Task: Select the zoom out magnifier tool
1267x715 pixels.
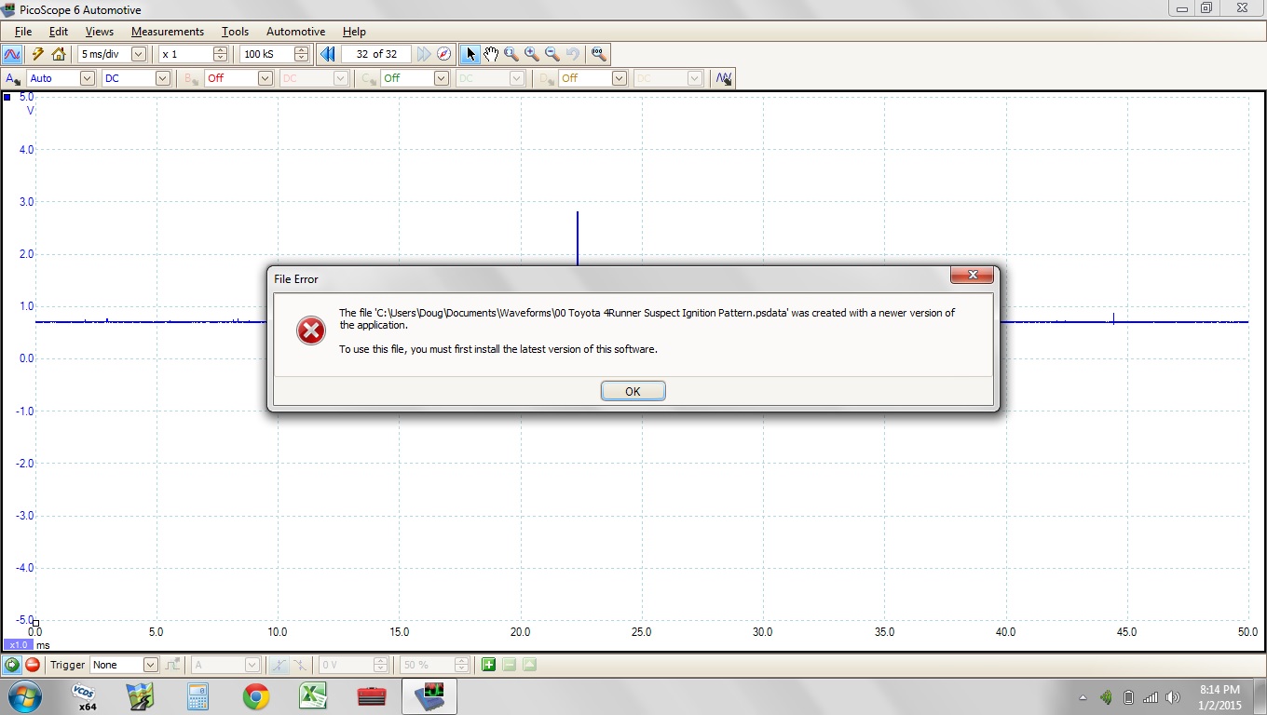Action: [552, 54]
